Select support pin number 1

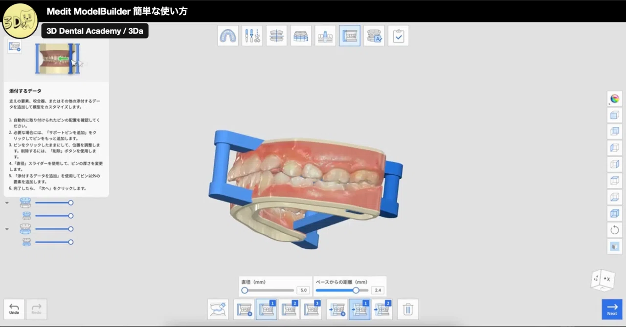pyautogui.click(x=267, y=309)
